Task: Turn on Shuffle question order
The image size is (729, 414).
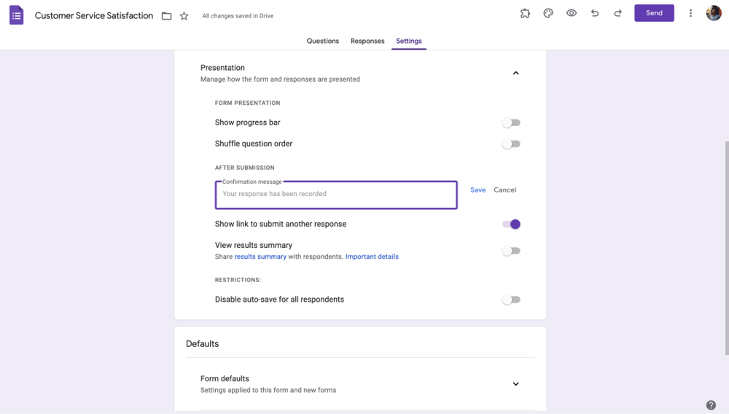Action: click(511, 144)
